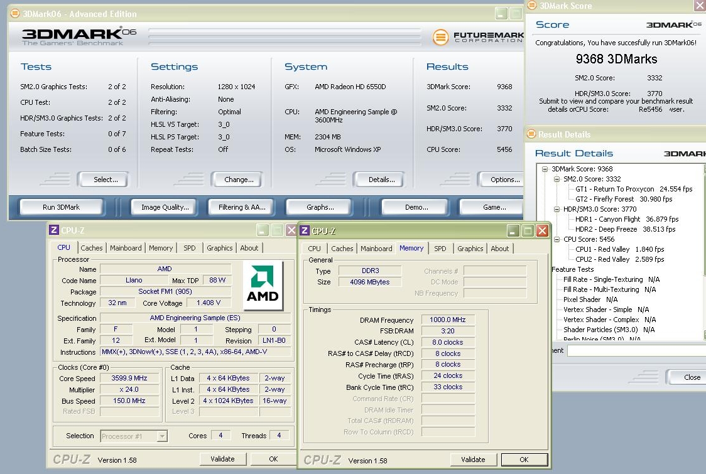Collapse the CPU Score: 5456 node
Image resolution: width=706 pixels, height=474 pixels.
[557, 239]
